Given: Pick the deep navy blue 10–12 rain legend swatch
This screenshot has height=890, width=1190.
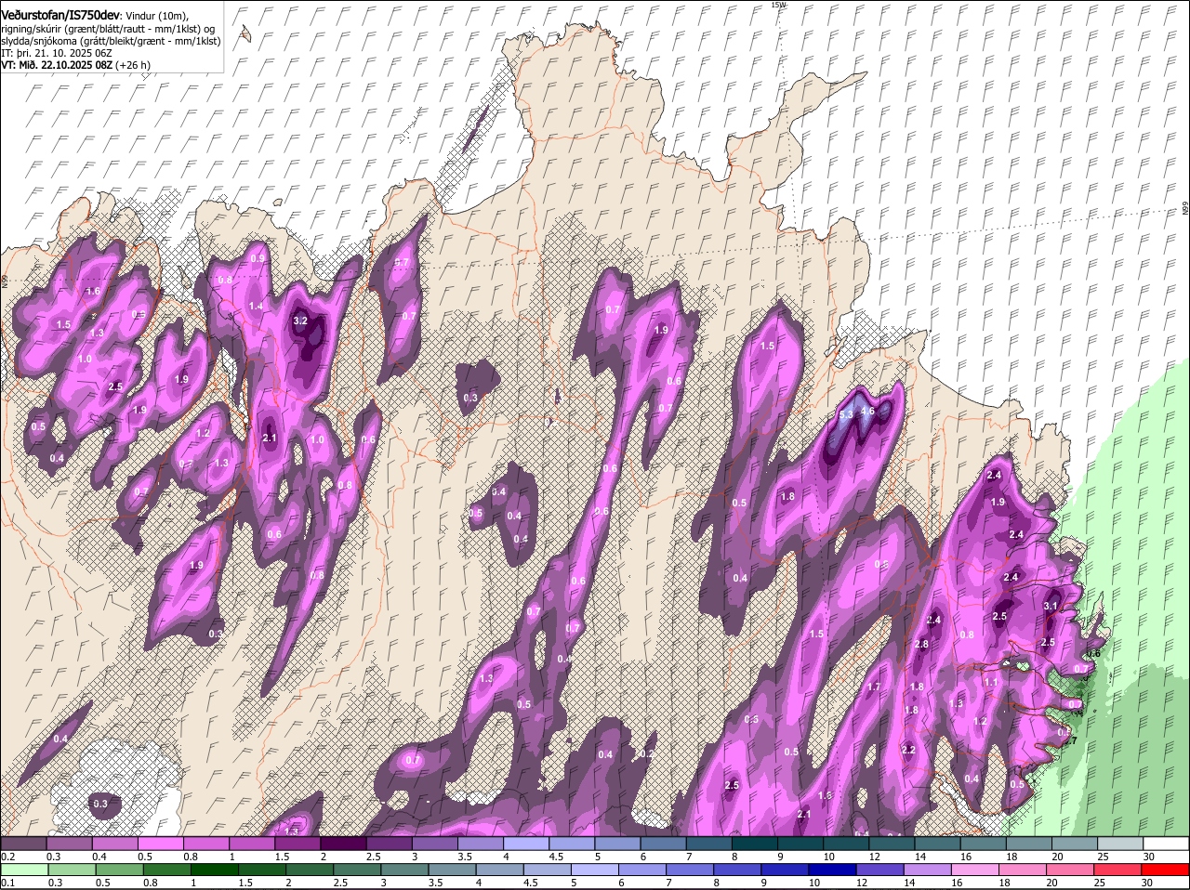Looking at the screenshot, I should (x=834, y=870).
